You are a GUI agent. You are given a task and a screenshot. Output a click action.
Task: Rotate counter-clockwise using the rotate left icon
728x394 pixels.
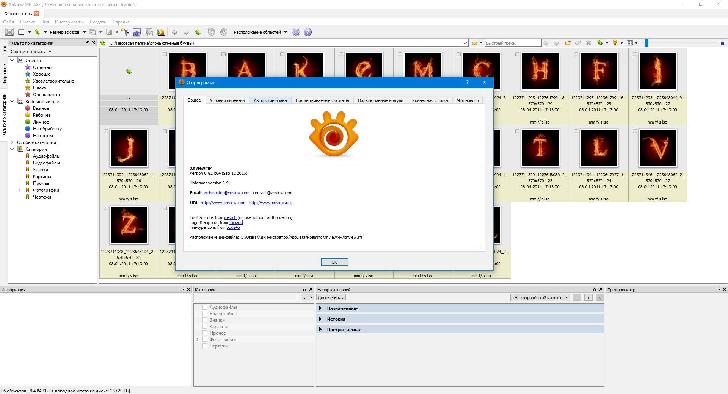click(212, 32)
